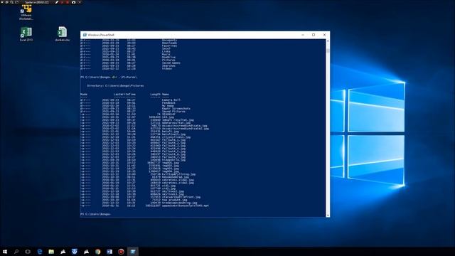Maximize the Windows PowerShell window
455x256 pixels.
pos(314,35)
